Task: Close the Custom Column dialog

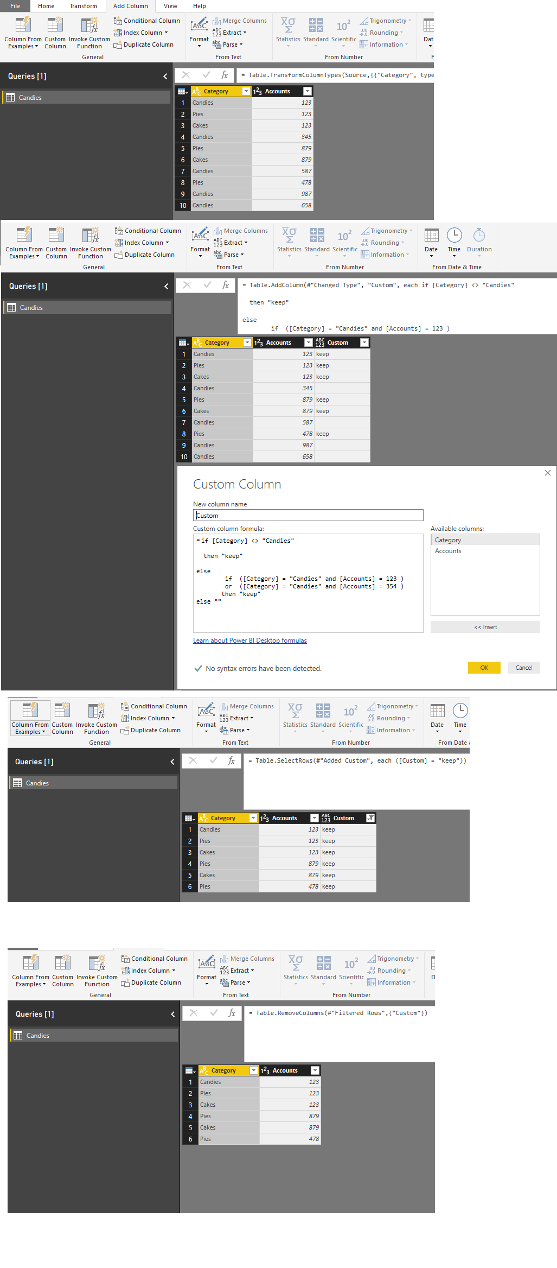Action: [x=548, y=473]
